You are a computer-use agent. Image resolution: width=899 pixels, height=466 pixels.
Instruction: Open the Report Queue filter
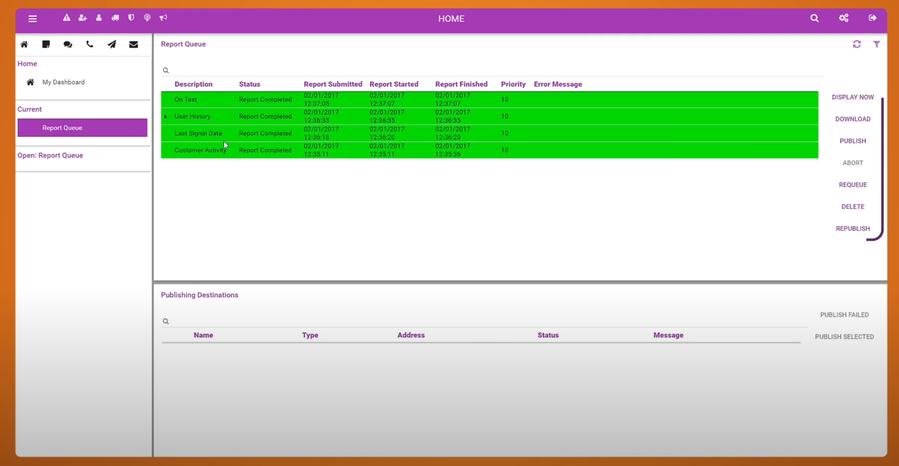[877, 44]
